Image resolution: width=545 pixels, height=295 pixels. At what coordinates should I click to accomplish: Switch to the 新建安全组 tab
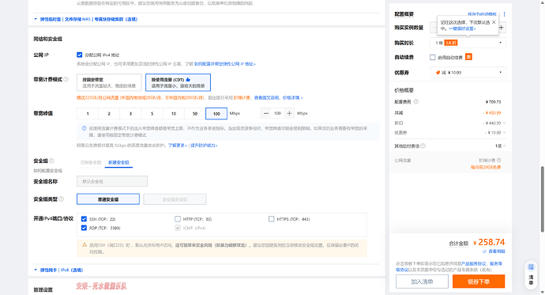(x=118, y=162)
